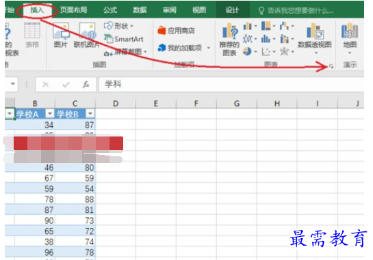Select the 学校A header cell

[x=35, y=114]
